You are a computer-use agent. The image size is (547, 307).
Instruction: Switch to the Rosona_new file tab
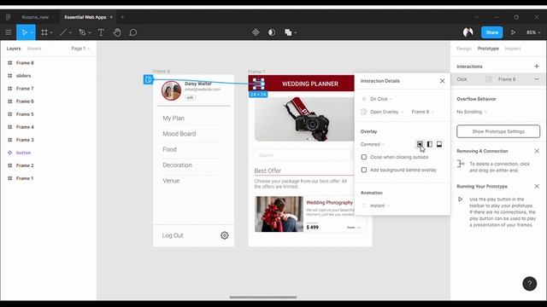click(x=35, y=17)
